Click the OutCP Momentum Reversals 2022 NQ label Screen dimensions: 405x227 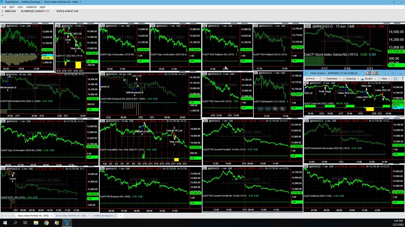tap(327, 148)
